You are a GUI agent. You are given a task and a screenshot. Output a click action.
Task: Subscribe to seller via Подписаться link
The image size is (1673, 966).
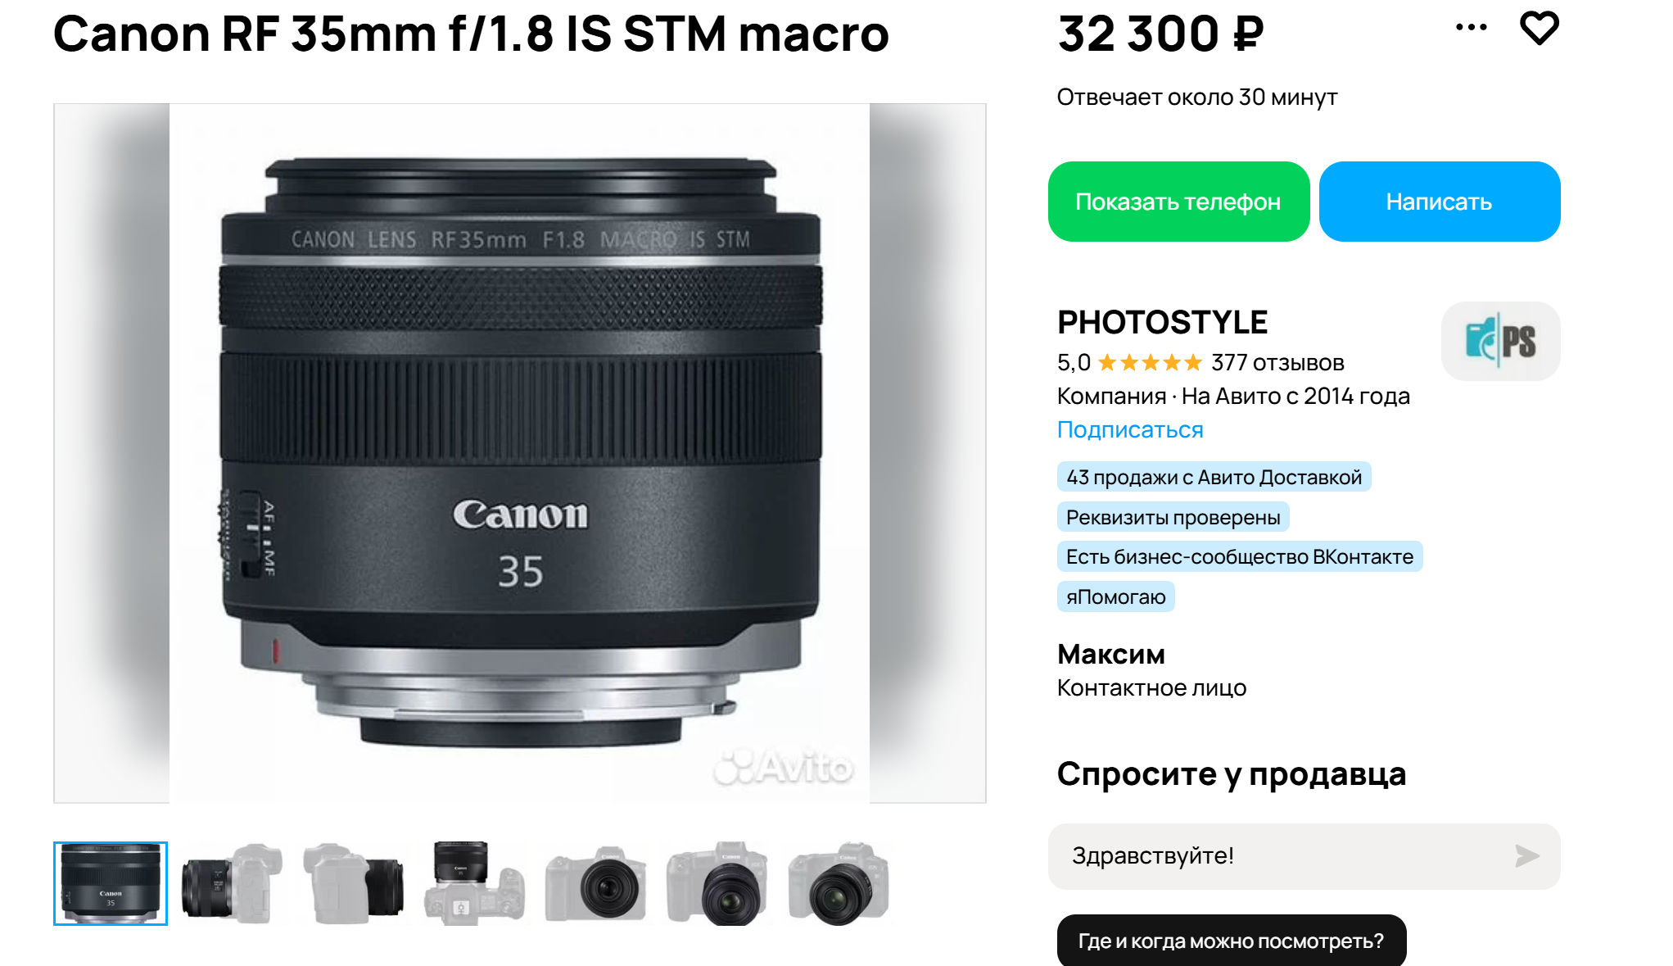coord(1130,429)
